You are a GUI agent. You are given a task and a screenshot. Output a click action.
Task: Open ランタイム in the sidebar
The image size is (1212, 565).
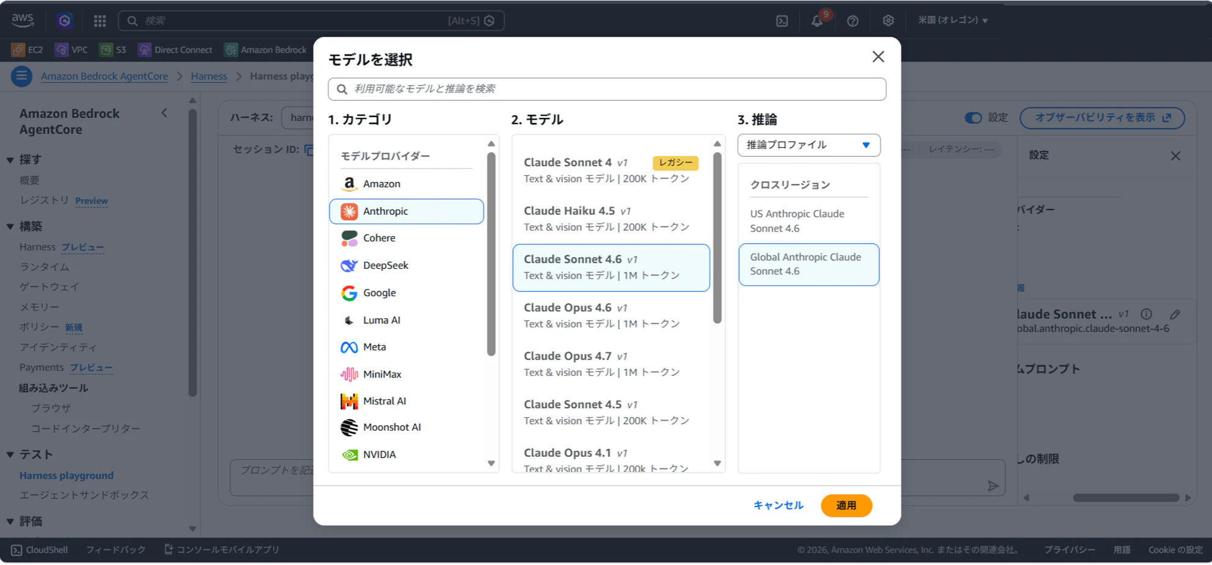(45, 267)
